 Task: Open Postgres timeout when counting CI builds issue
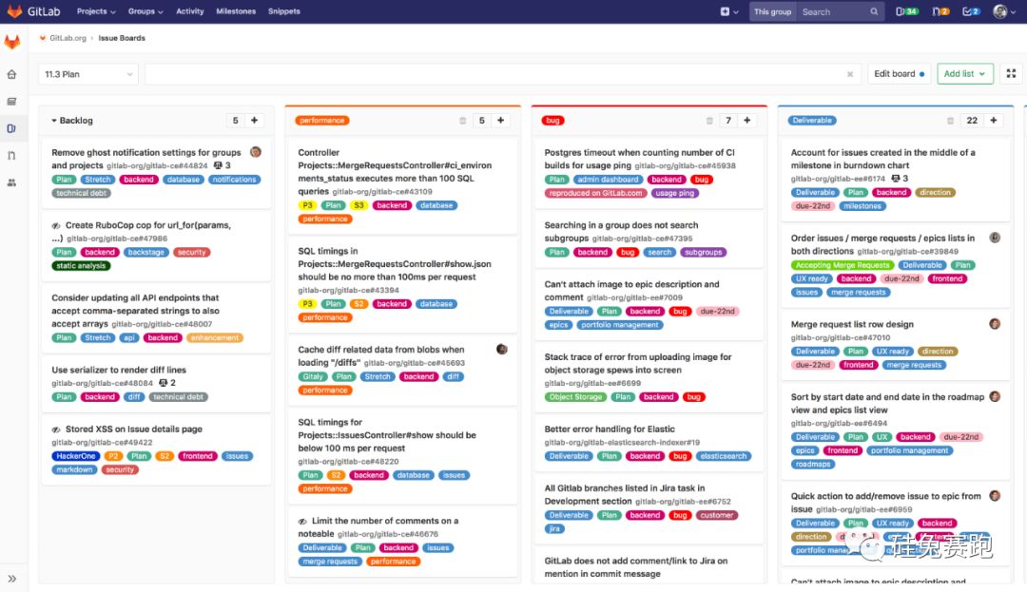640,159
